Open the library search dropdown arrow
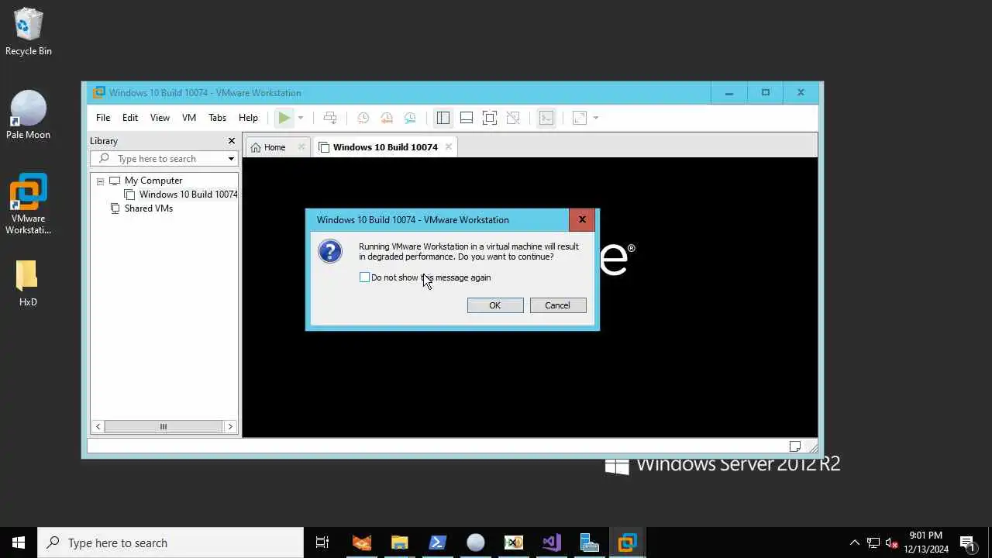Viewport: 992px width, 558px height. (x=231, y=159)
